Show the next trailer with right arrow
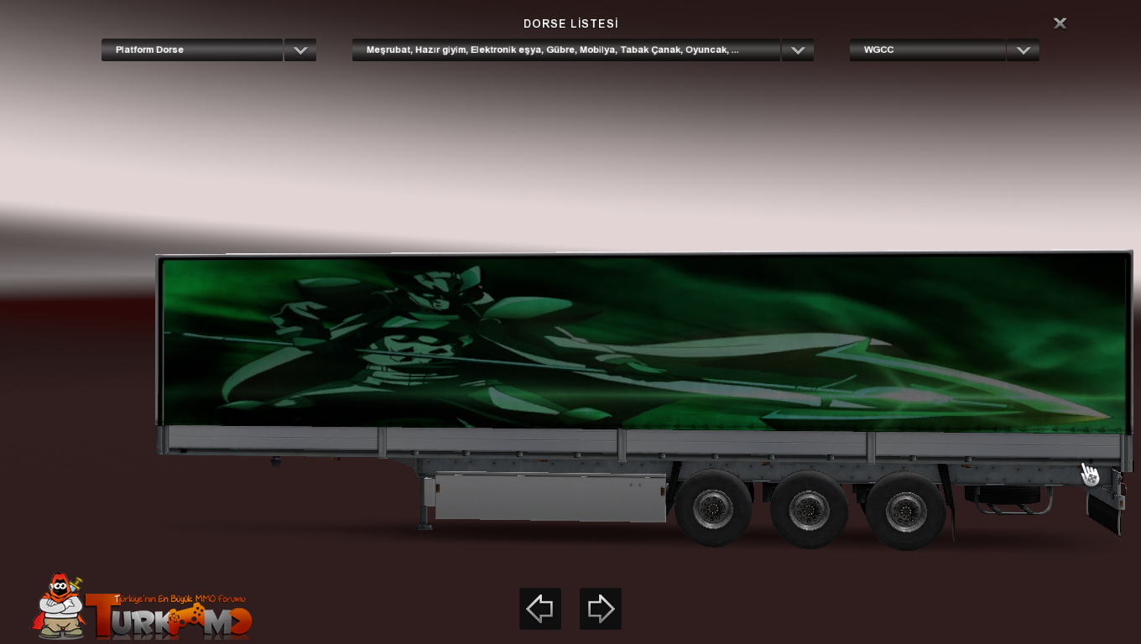The height and width of the screenshot is (644, 1141). pyautogui.click(x=601, y=609)
